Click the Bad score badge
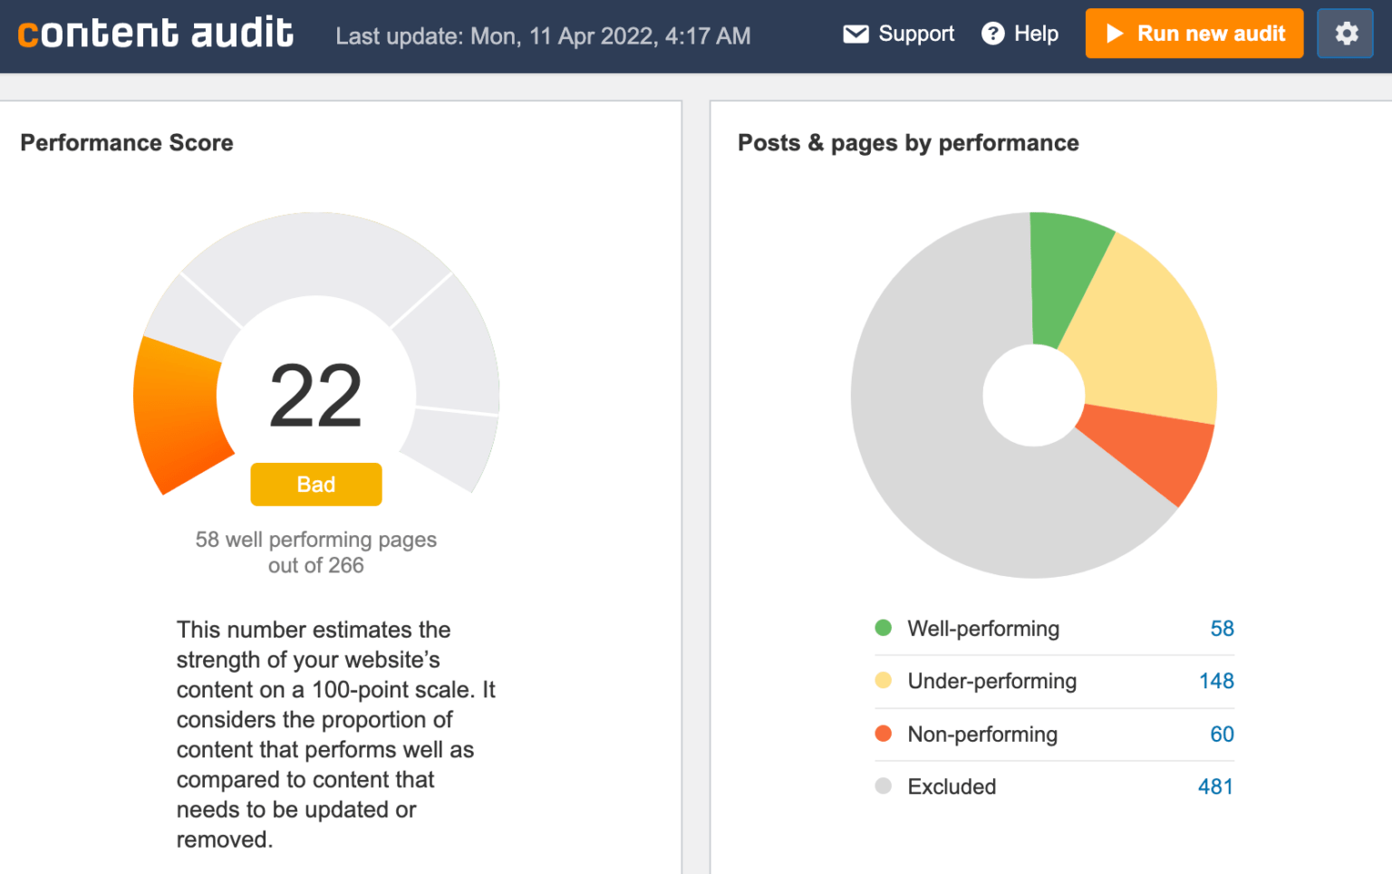The image size is (1392, 874). pyautogui.click(x=315, y=484)
